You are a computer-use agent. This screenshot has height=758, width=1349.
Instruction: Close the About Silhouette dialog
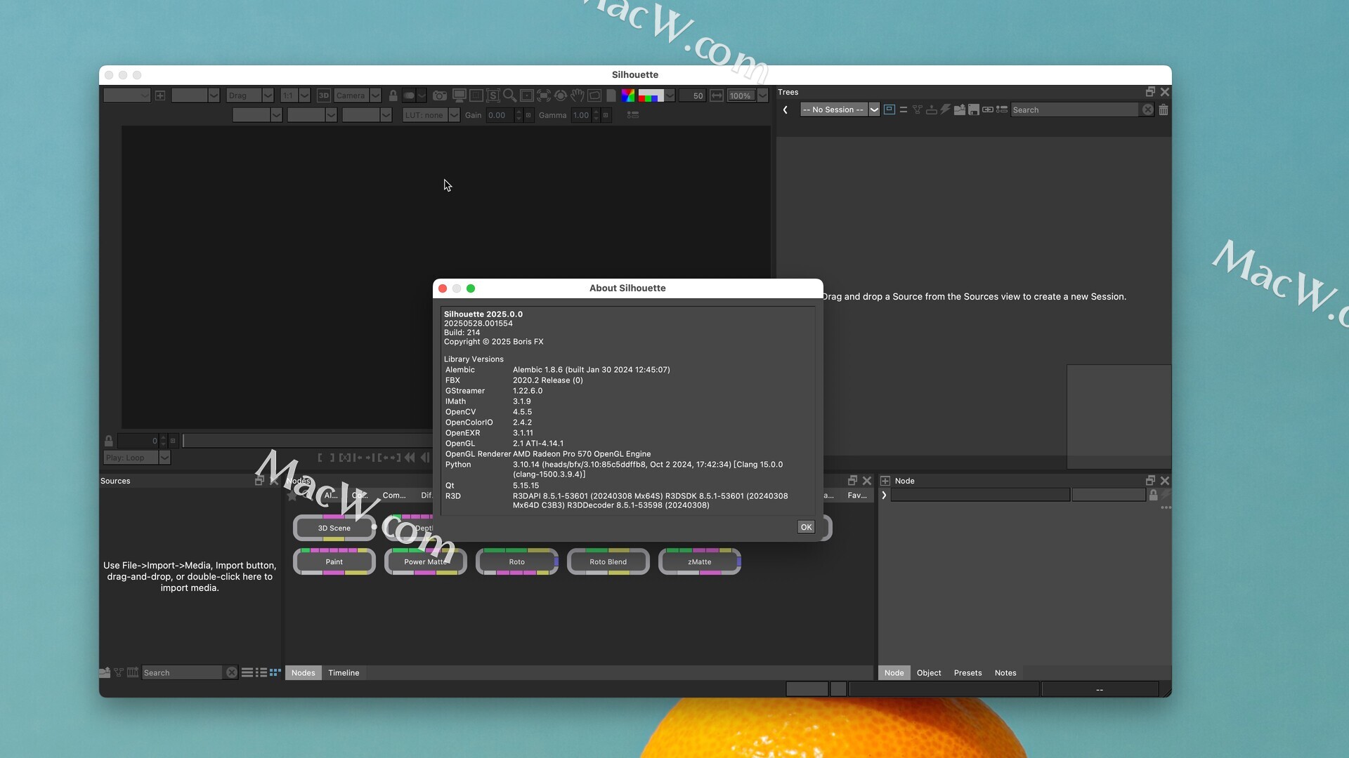443,288
